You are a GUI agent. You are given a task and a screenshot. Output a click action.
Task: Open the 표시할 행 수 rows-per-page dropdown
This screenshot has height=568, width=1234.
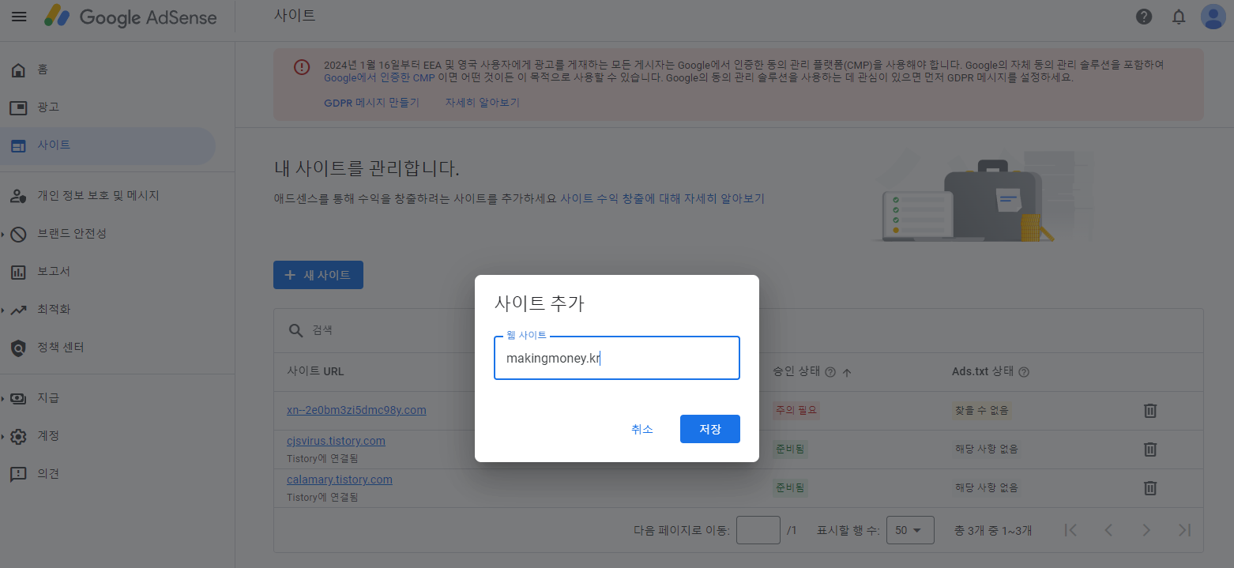tap(910, 529)
